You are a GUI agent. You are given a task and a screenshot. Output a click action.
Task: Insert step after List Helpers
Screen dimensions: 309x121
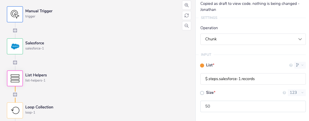click(x=15, y=94)
